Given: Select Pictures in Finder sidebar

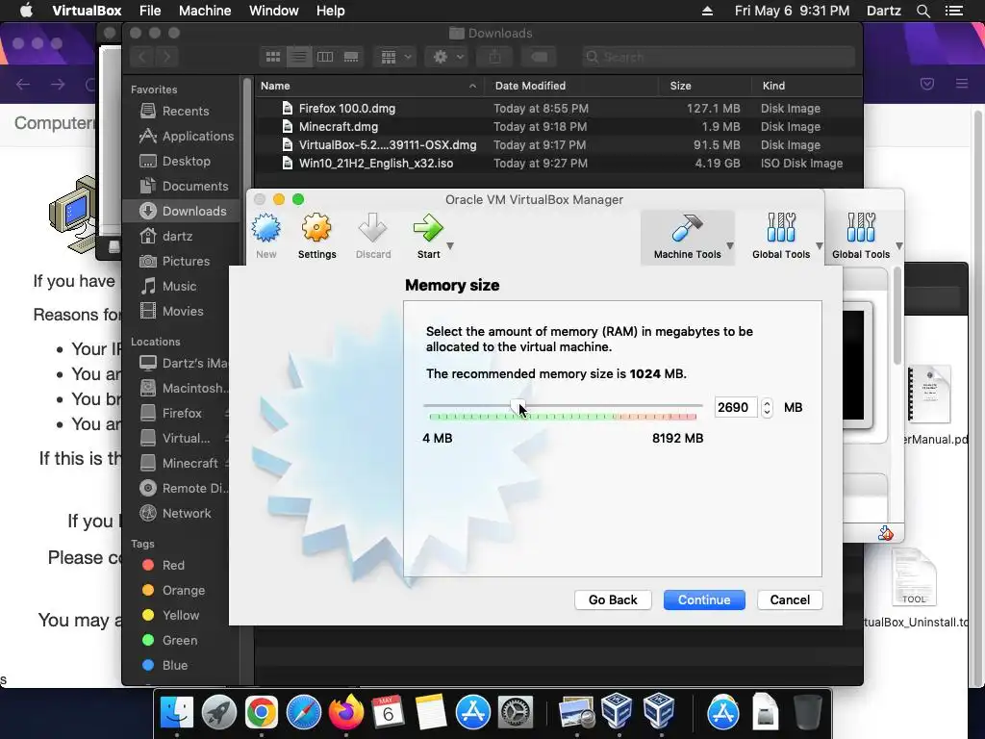Looking at the screenshot, I should pos(181,261).
